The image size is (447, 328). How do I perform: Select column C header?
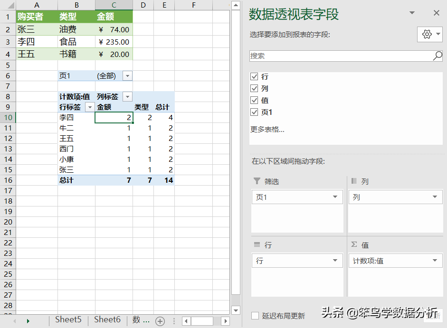pos(114,5)
